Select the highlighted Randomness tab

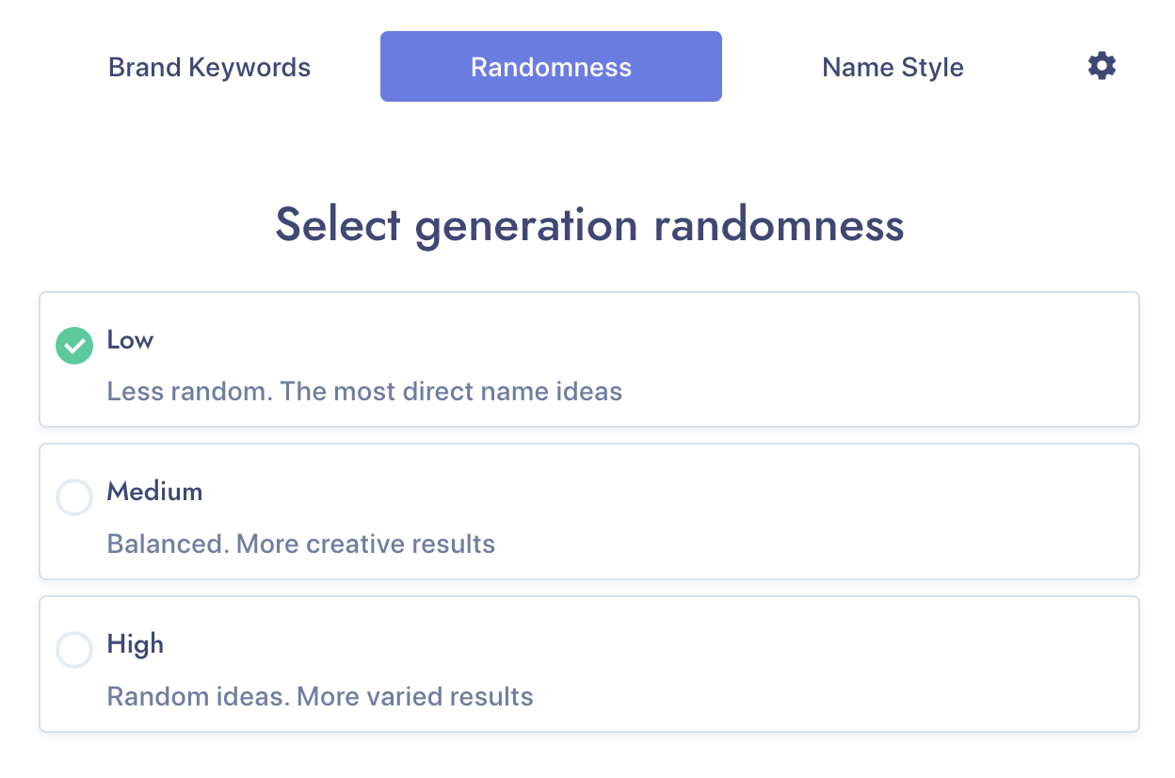pos(551,67)
